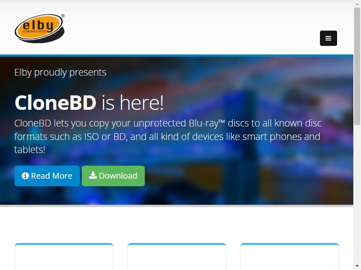The height and width of the screenshot is (270, 361).
Task: Select the middle blue-topped card
Action: (177, 256)
